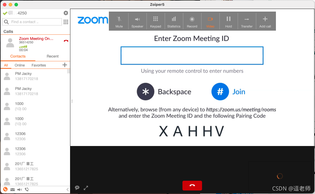Open chat bubble icon in video pane
The width and height of the screenshot is (315, 194).
(x=77, y=188)
